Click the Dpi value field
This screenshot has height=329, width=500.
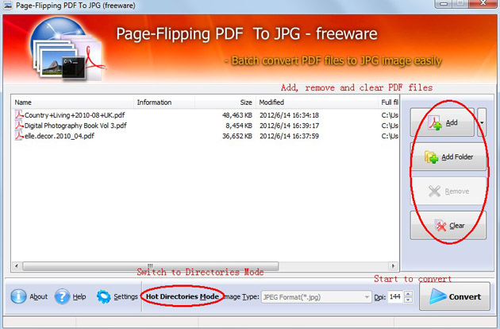395,296
